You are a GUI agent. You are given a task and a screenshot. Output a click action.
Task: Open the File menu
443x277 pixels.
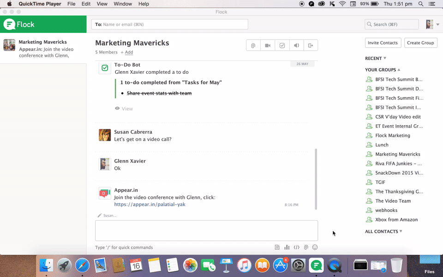pos(71,4)
